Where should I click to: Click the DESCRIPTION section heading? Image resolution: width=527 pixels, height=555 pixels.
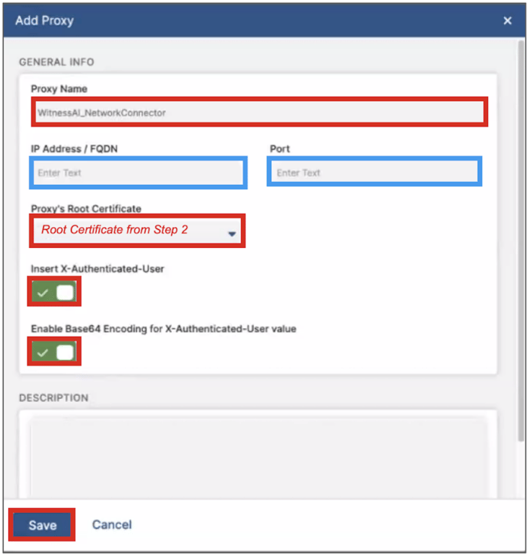click(x=53, y=398)
